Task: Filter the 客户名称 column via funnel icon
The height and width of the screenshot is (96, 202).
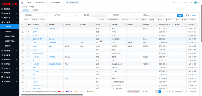Action: click(62, 24)
